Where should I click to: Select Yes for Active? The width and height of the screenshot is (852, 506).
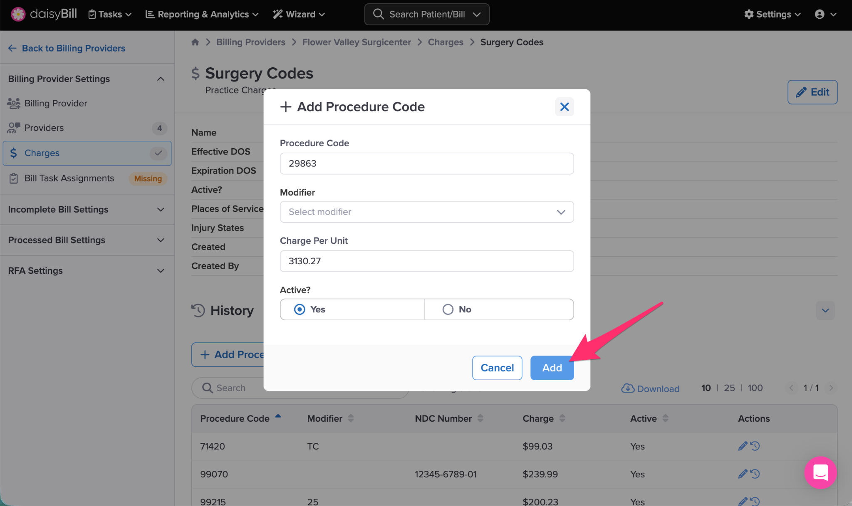coord(300,309)
